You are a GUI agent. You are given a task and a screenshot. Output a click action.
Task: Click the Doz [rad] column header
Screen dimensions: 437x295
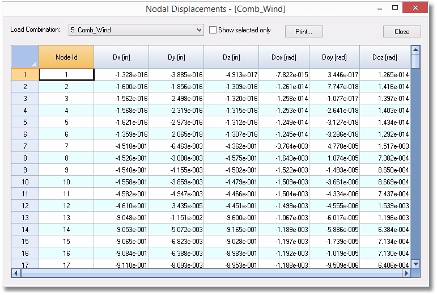(385, 57)
